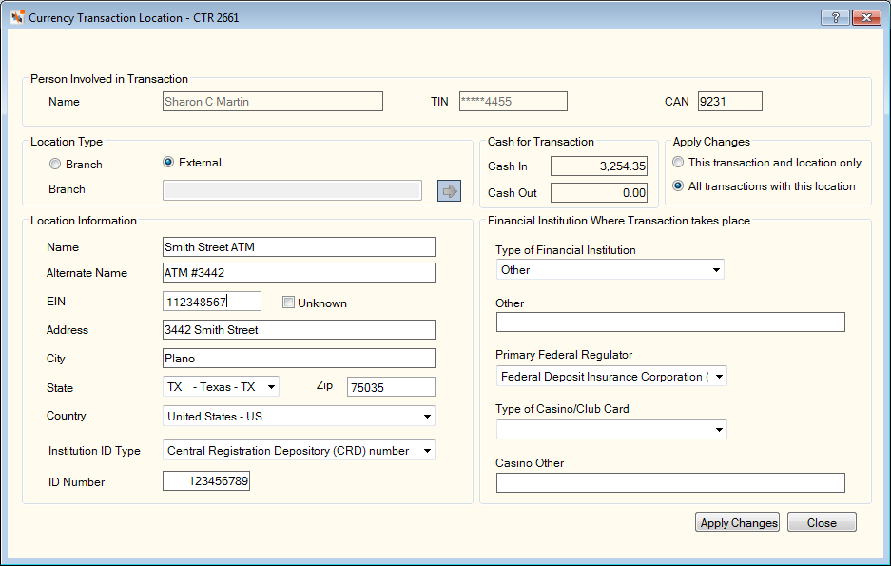Click the help question mark button

835,18
